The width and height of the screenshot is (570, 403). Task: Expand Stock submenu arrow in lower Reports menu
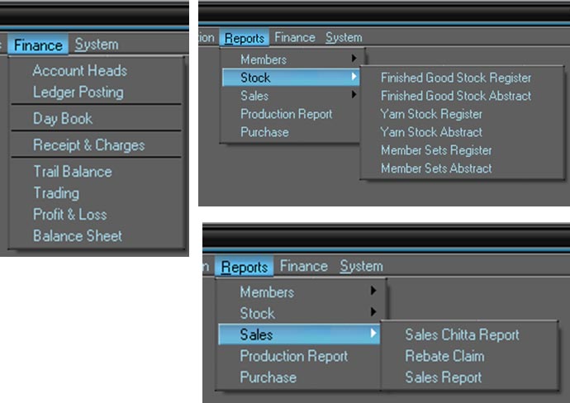[x=373, y=312]
